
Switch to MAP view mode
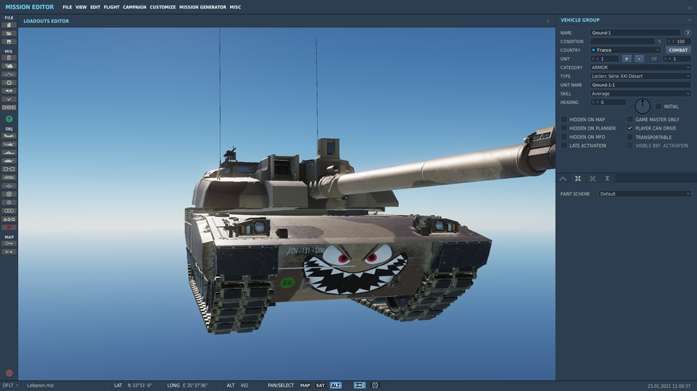[305, 385]
